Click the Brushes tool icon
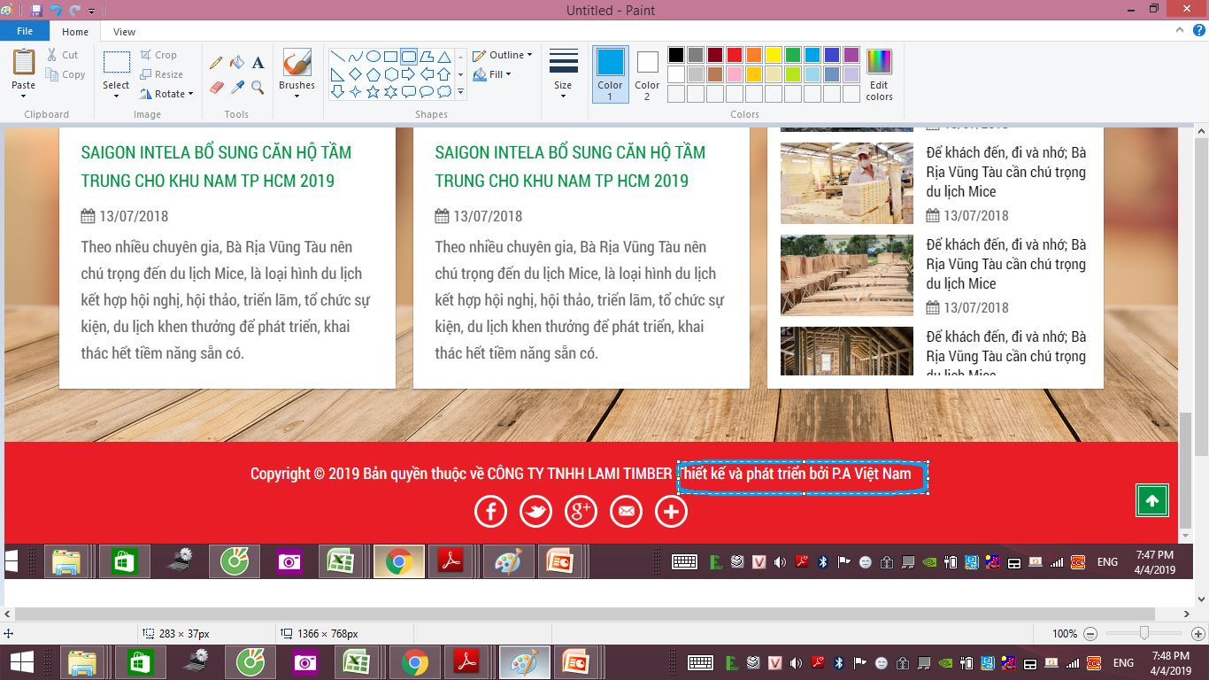The image size is (1209, 680). 296,63
